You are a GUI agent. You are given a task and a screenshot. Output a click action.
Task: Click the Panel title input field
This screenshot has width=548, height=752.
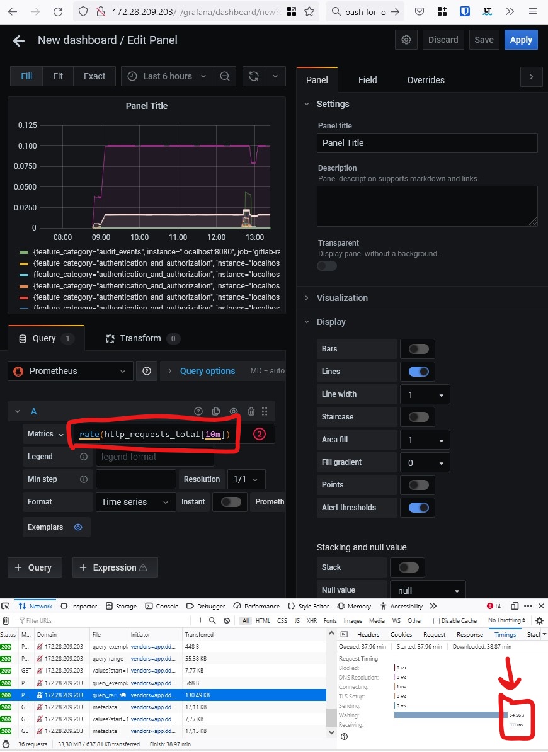[427, 143]
